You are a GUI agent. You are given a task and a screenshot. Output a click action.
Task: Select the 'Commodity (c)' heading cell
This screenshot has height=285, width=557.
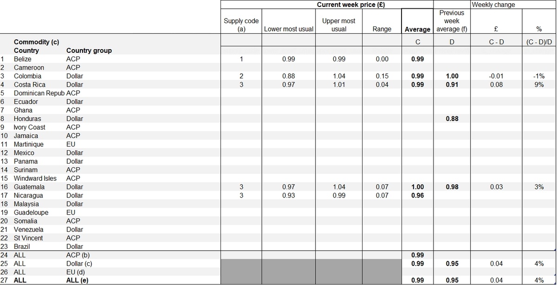[36, 42]
